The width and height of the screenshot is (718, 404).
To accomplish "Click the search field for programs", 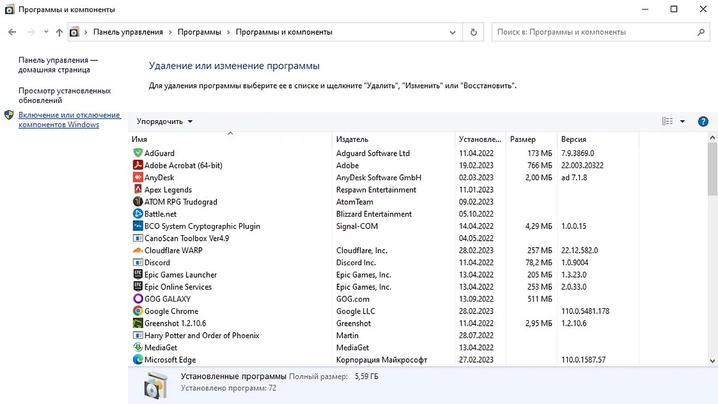I will pyautogui.click(x=595, y=32).
